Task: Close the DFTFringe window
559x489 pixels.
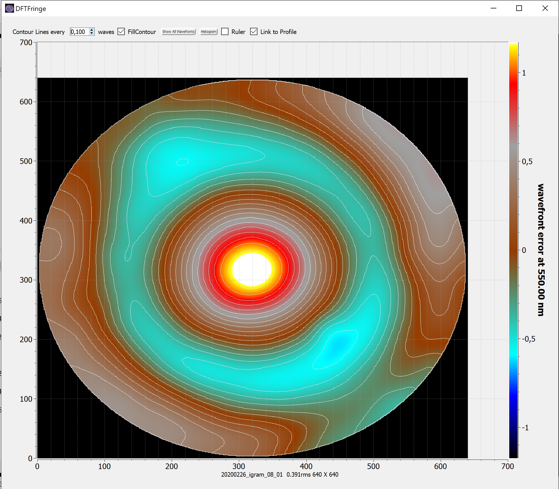Action: pyautogui.click(x=545, y=8)
